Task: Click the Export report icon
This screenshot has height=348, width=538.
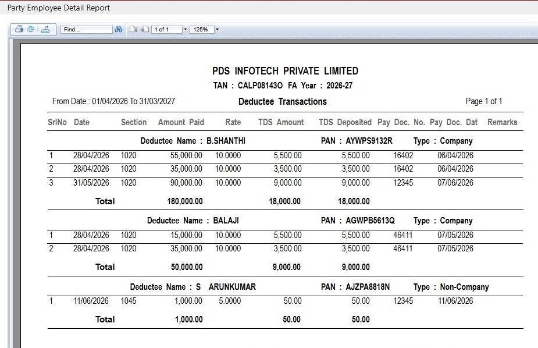Action: (45, 30)
